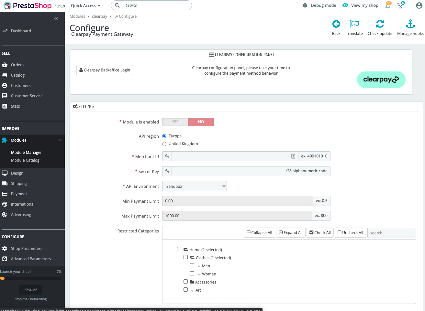Viewport: 425px width, 311px height.
Task: Toggle Module is enabled to NO
Action: [201, 122]
